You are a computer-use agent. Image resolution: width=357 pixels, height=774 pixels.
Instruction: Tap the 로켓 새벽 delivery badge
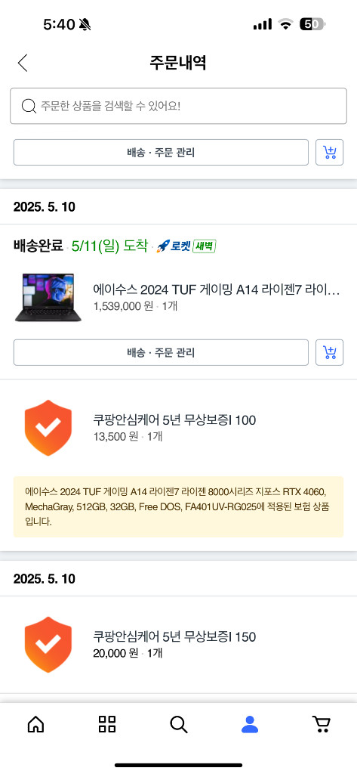[186, 246]
